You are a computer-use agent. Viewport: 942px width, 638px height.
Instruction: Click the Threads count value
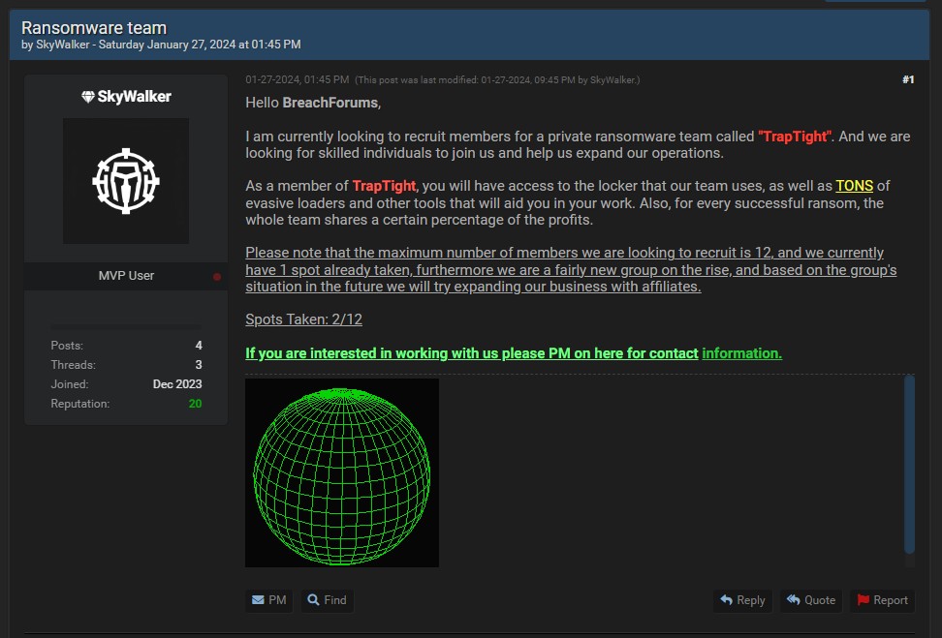pos(199,365)
